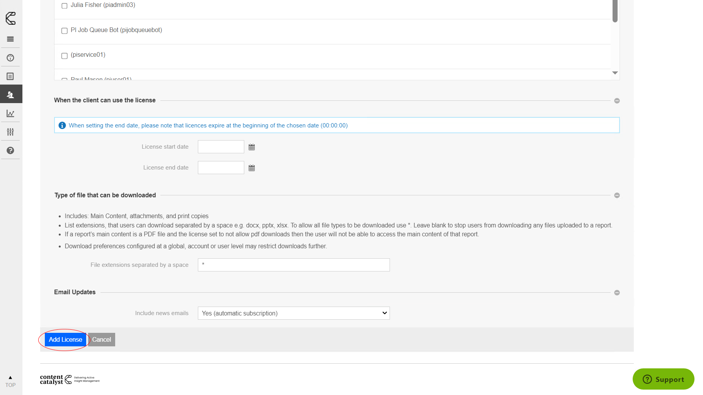Open calendar picker for license end date
Screen dimensions: 703x395
(252, 168)
